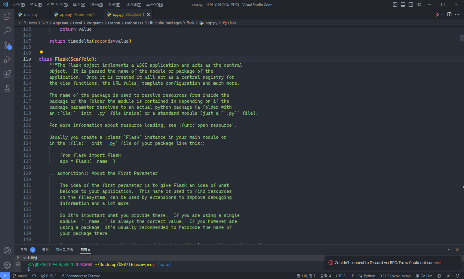Split the editor to the right
The image size is (464, 279).
pos(449,14)
